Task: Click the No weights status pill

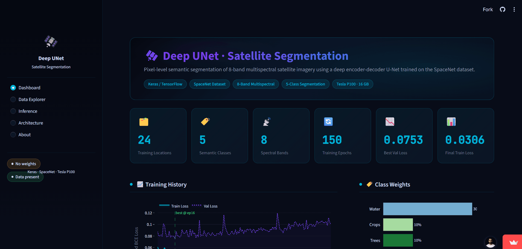Action: coord(24,164)
